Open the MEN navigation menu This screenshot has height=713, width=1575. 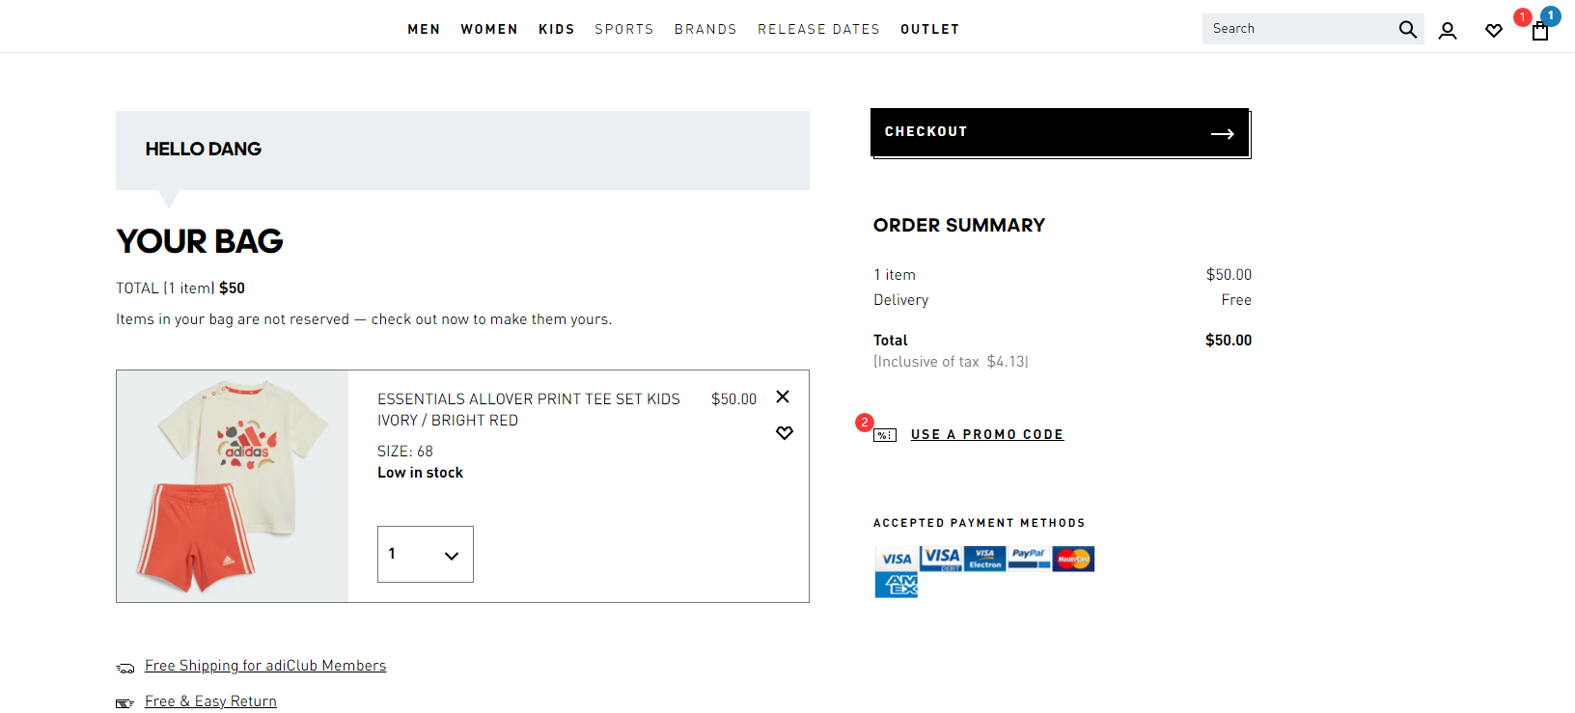(x=424, y=29)
